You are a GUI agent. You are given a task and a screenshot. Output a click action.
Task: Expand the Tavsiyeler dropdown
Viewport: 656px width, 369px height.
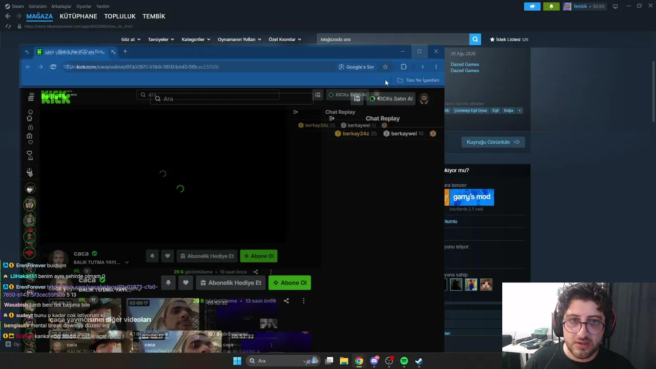click(x=161, y=39)
